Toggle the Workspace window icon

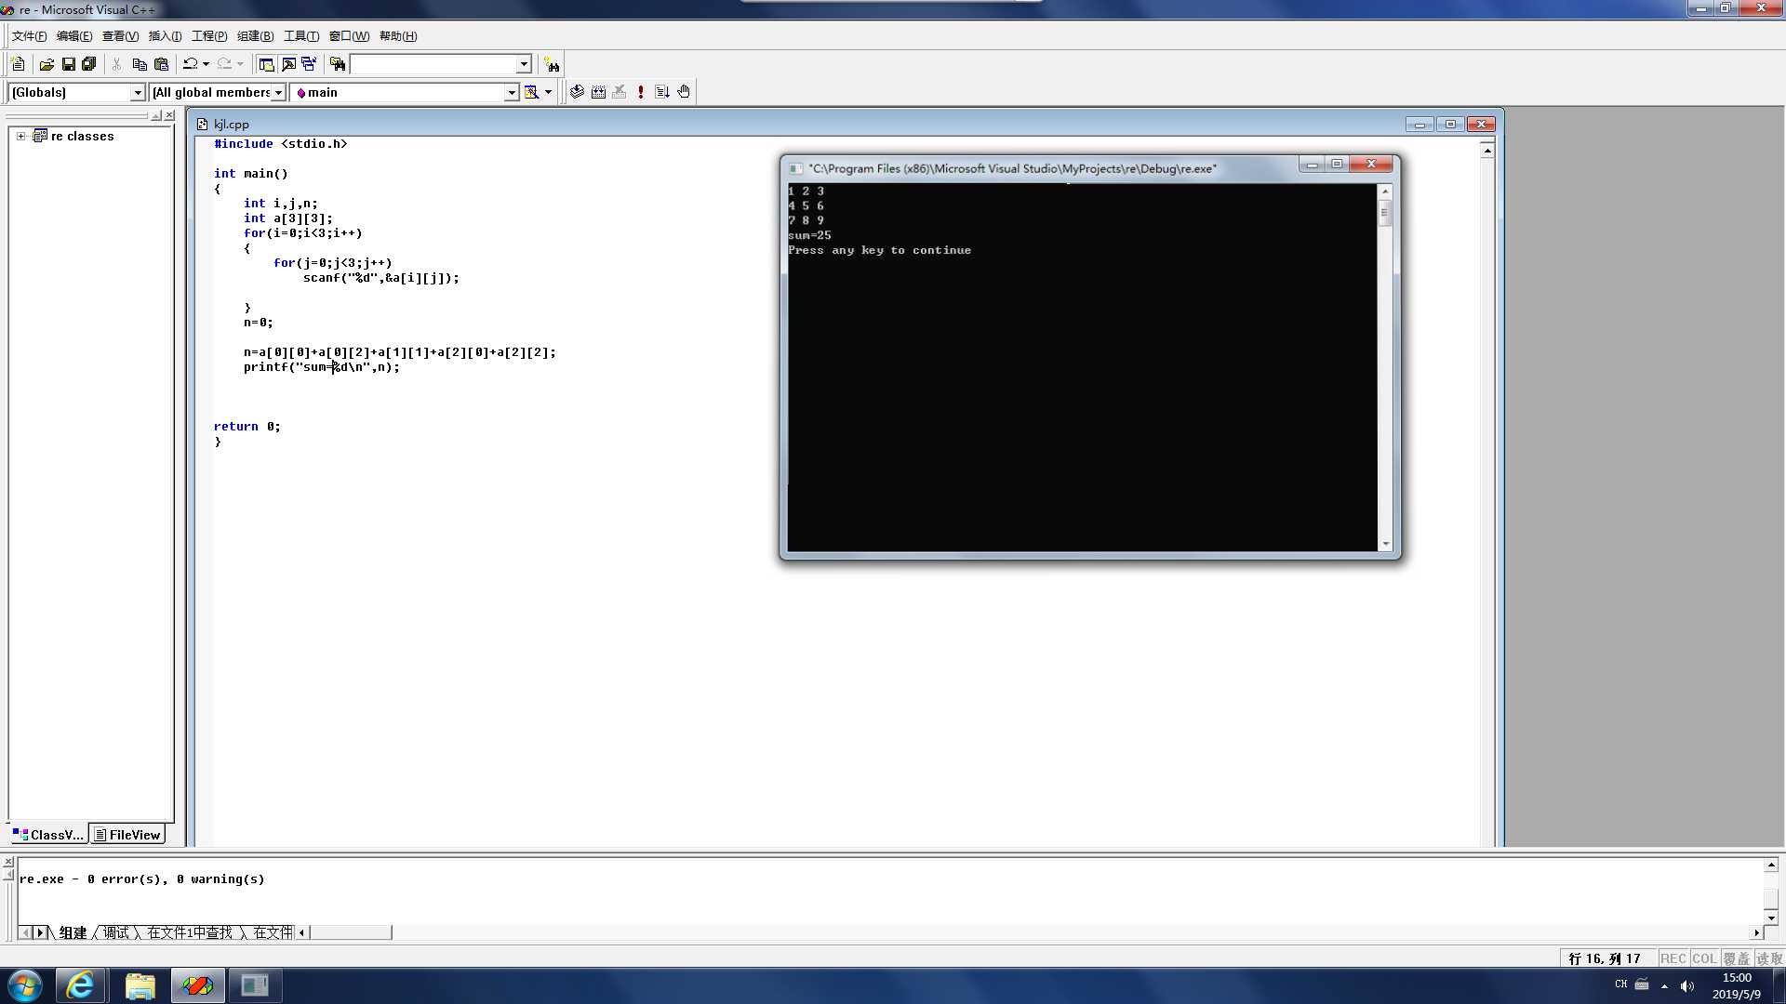click(266, 64)
